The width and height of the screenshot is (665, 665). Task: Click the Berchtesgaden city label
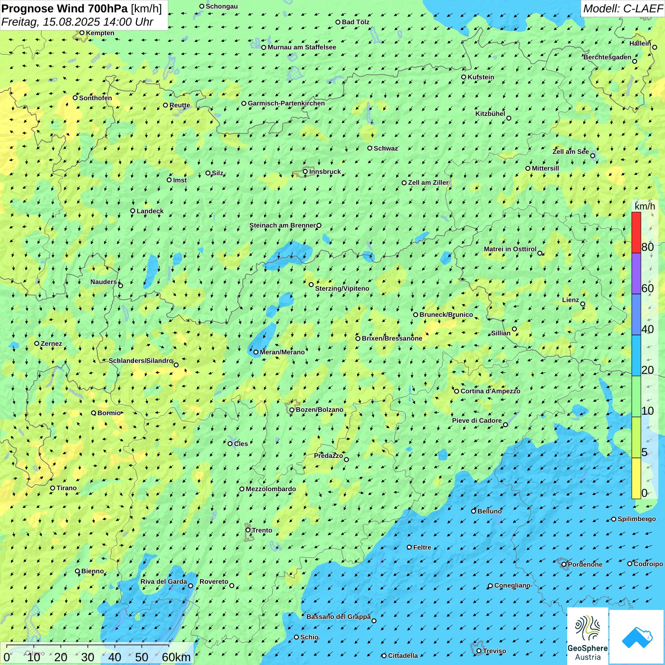(x=608, y=57)
